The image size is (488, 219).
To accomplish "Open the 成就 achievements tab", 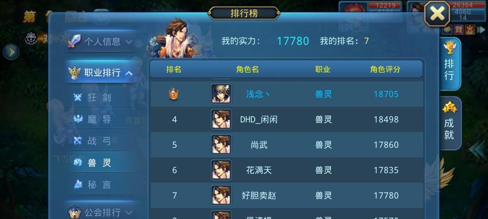I will 449,123.
